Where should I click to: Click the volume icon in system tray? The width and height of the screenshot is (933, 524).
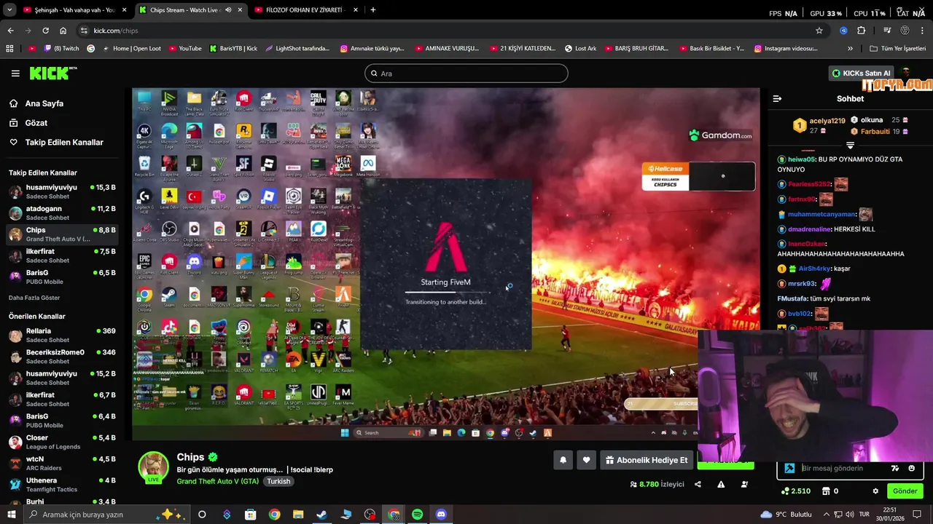pos(849,515)
